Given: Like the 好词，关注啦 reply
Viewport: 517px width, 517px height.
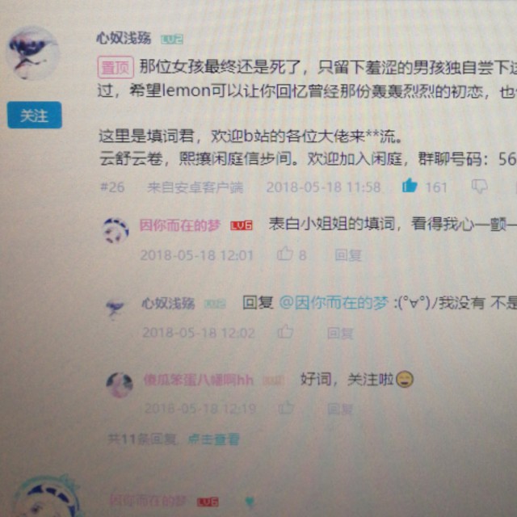Looking at the screenshot, I should pyautogui.click(x=285, y=408).
